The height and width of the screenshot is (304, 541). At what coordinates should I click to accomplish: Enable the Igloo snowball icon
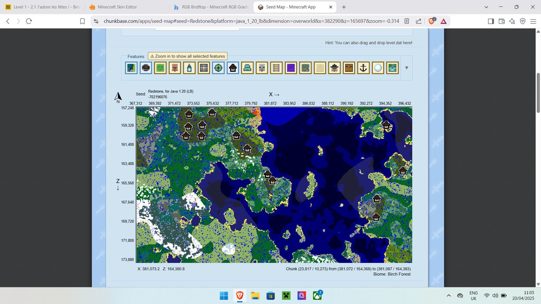(x=378, y=68)
